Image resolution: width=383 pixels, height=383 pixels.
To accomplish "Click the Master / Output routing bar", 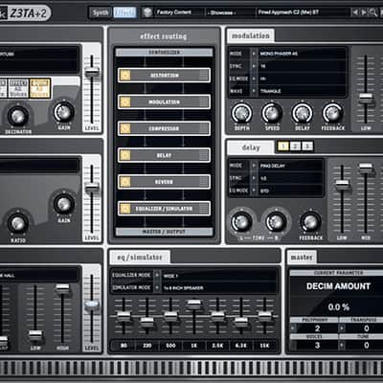I will tap(164, 232).
